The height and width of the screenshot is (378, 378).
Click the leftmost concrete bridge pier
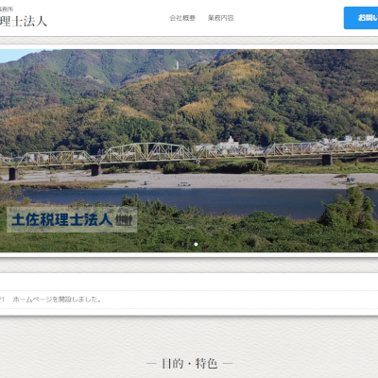click(x=13, y=174)
